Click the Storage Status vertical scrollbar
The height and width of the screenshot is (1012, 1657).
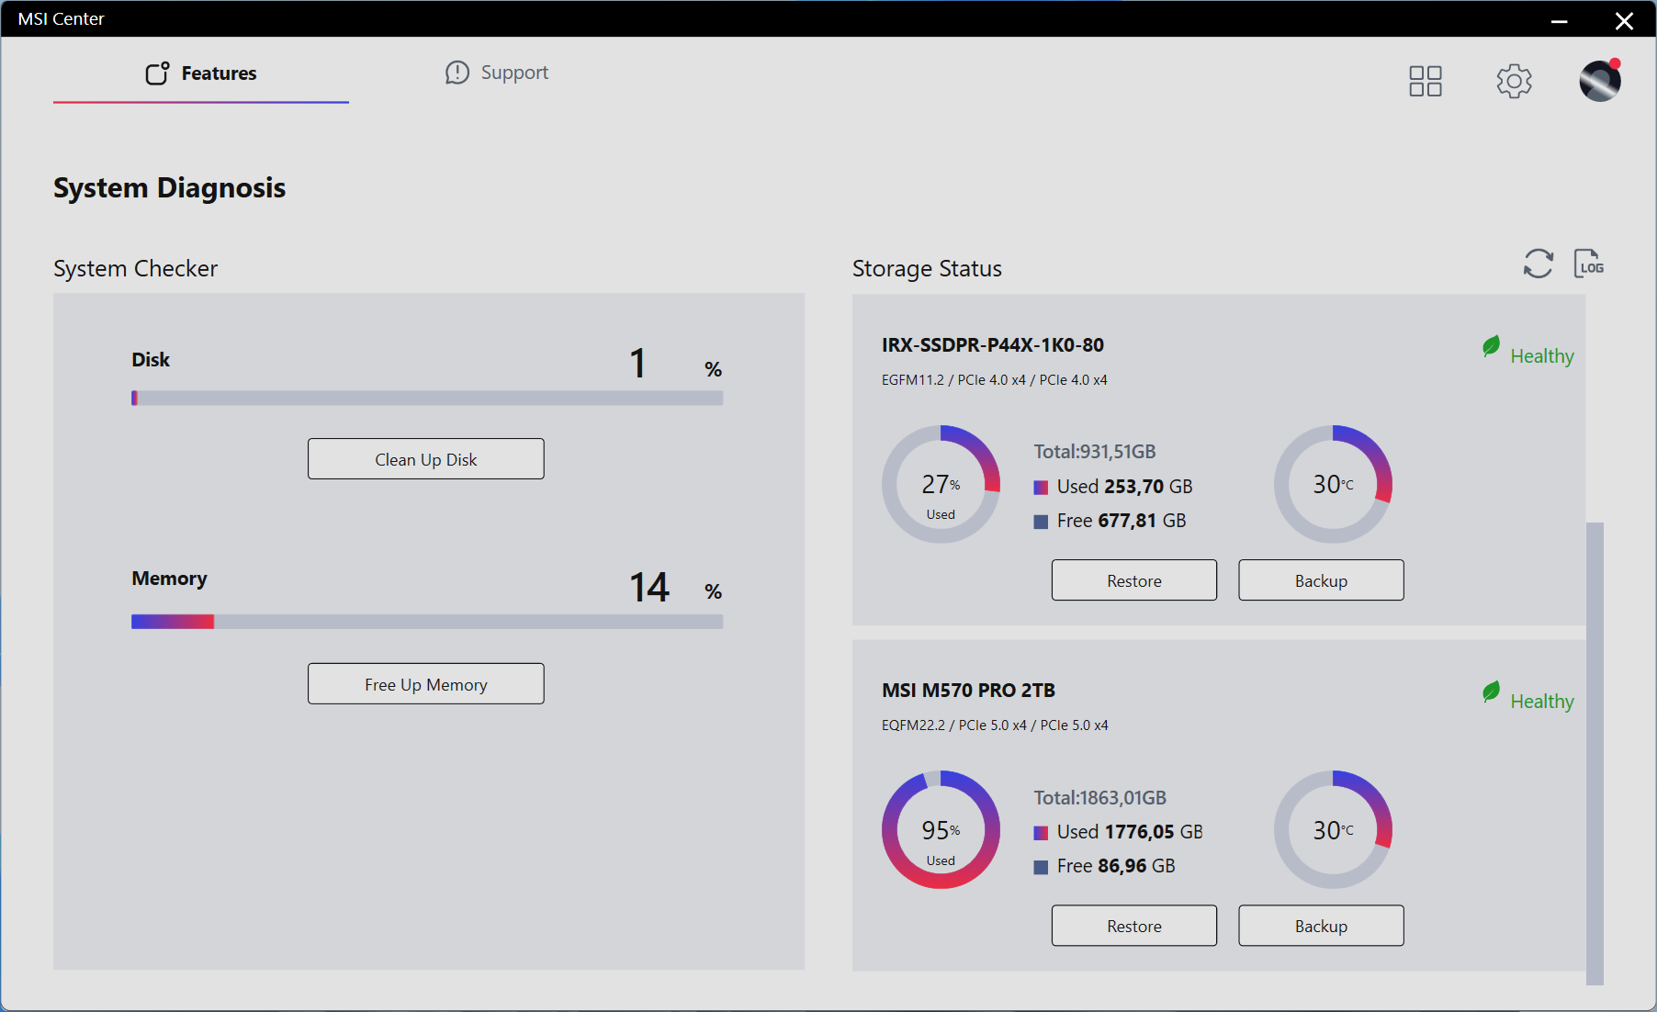1595,753
